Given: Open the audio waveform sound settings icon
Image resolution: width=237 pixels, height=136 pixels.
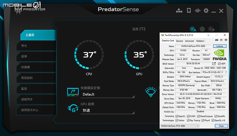Looking at the screenshot, I should 197,10.
